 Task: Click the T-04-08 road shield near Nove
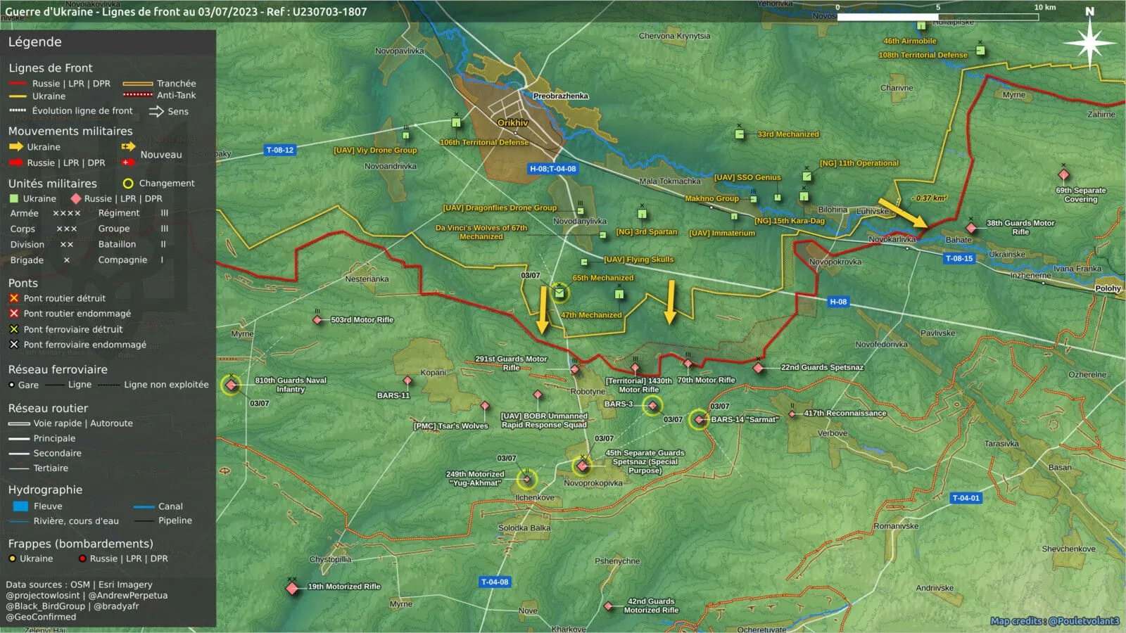tap(495, 582)
